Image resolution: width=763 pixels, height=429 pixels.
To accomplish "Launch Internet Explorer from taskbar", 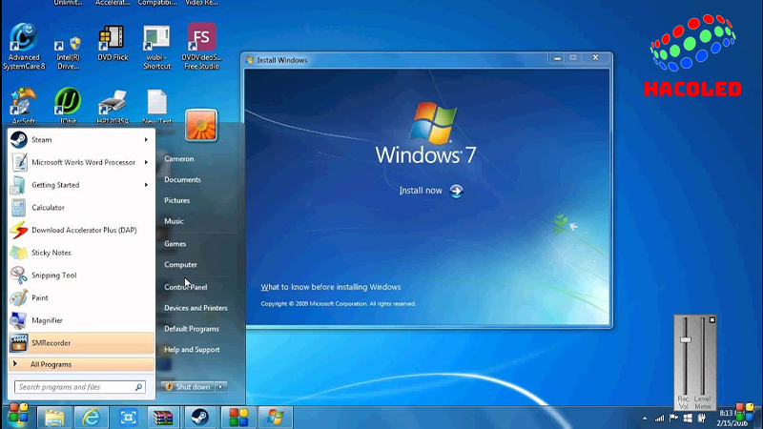I will 91,418.
